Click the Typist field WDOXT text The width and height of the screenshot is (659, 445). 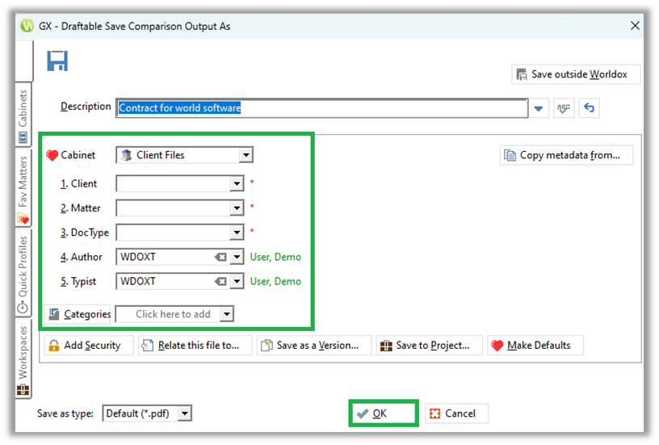[x=138, y=281]
